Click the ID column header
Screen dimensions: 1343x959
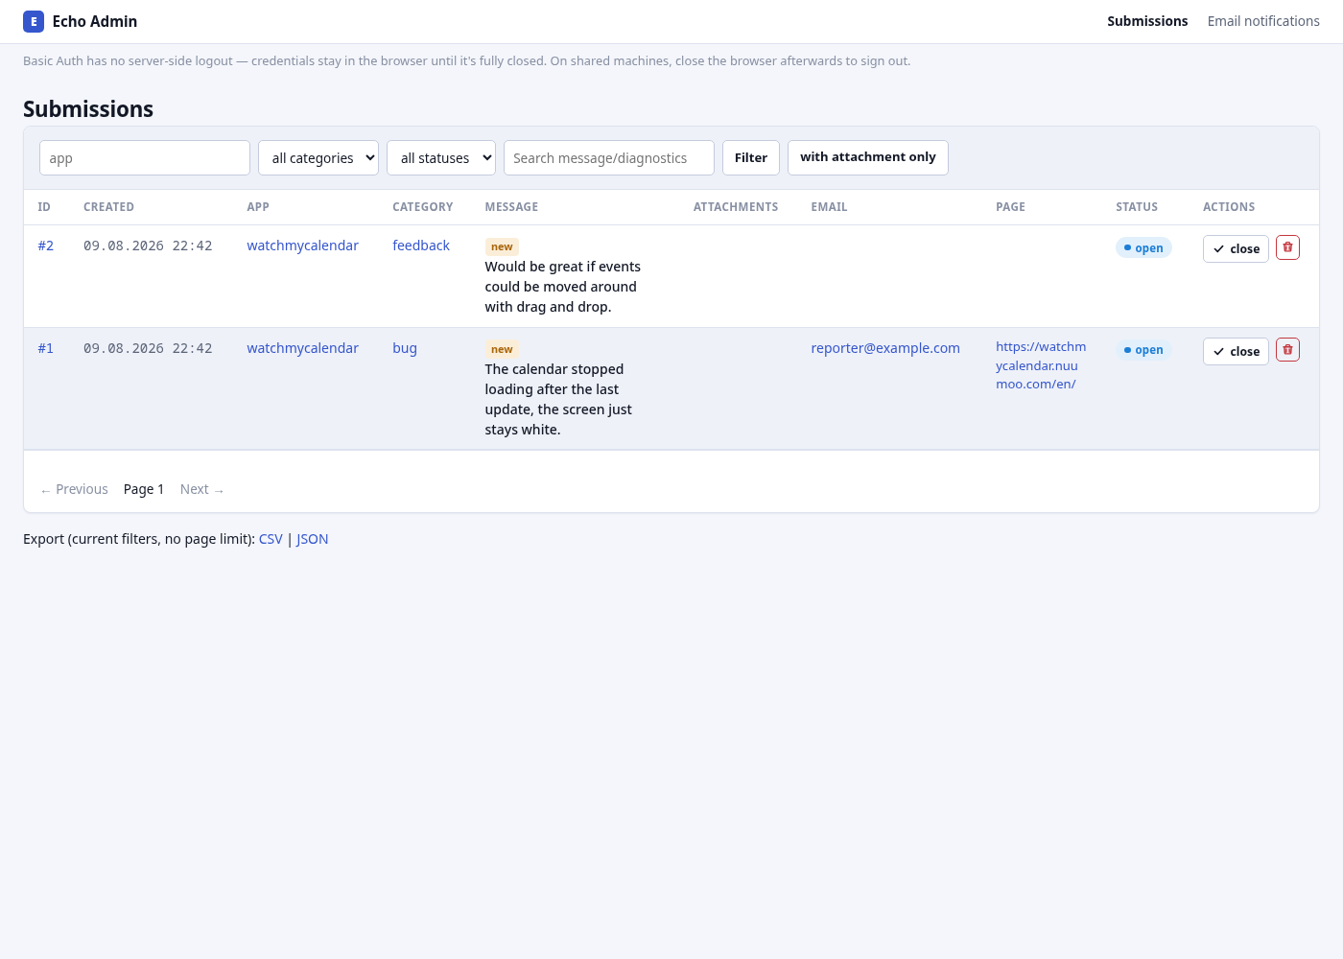[44, 207]
